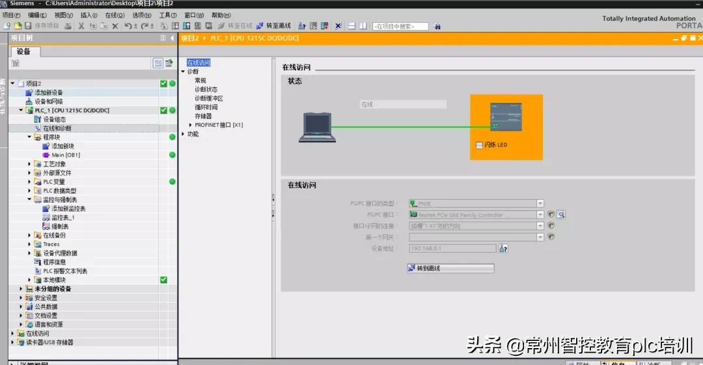Click the magnifier icon next to PG/PC 接口
Screen dimensions: 703x365
(x=561, y=215)
